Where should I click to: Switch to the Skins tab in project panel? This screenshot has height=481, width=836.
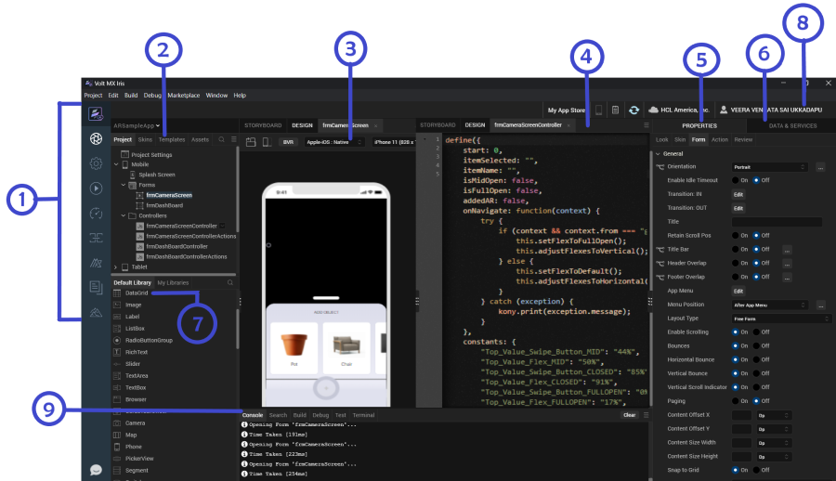145,139
